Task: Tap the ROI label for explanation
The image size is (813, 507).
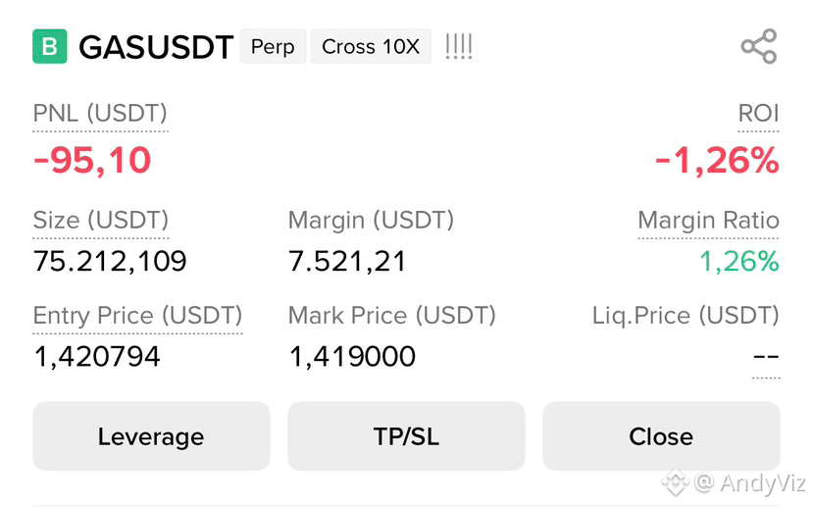Action: point(758,114)
